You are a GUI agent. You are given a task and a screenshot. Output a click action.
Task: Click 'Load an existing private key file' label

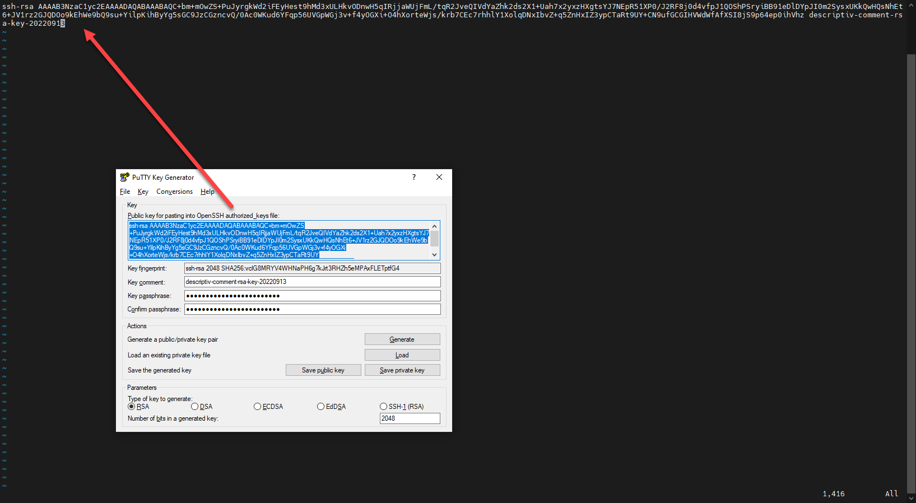169,355
